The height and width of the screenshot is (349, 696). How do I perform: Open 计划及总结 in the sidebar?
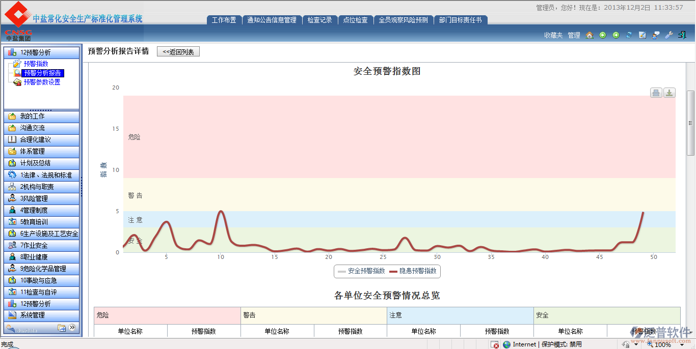(x=42, y=163)
